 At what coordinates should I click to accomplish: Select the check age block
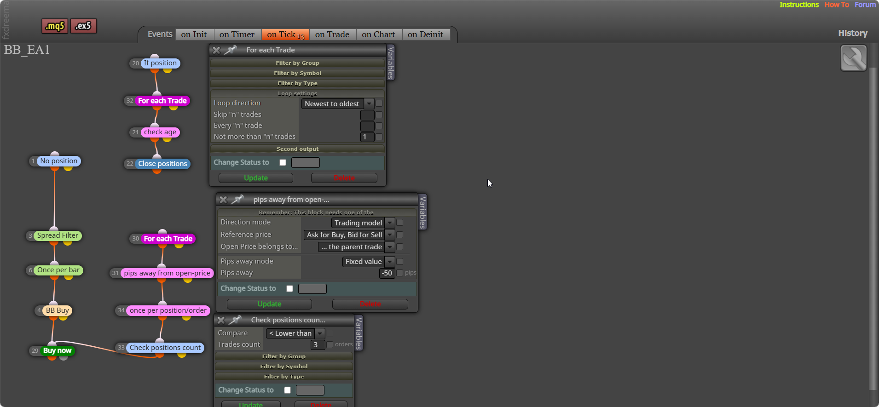pos(160,132)
